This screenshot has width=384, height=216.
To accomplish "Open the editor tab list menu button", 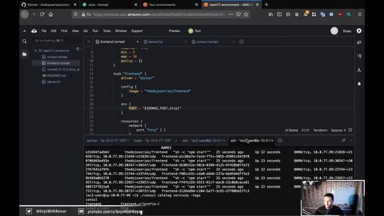I will 89,42.
